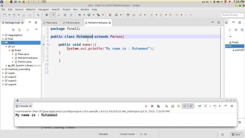245x138 pixels.
Task: Close the Muhammed.java editor tab
Action: tap(110, 23)
